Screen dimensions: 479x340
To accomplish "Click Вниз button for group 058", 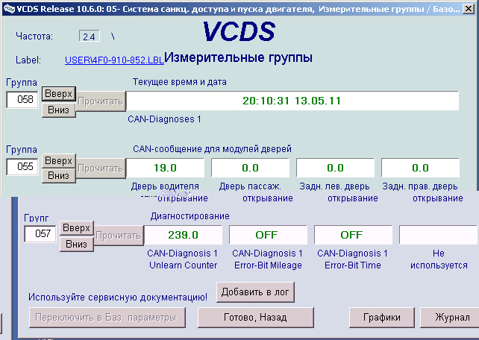I will point(59,110).
